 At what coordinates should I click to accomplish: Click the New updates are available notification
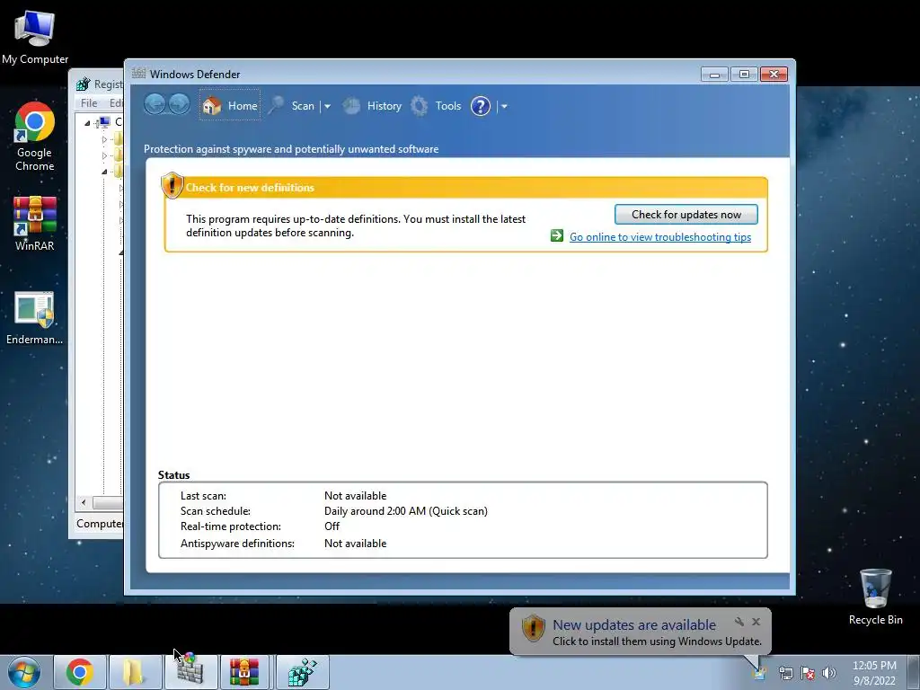(640, 632)
